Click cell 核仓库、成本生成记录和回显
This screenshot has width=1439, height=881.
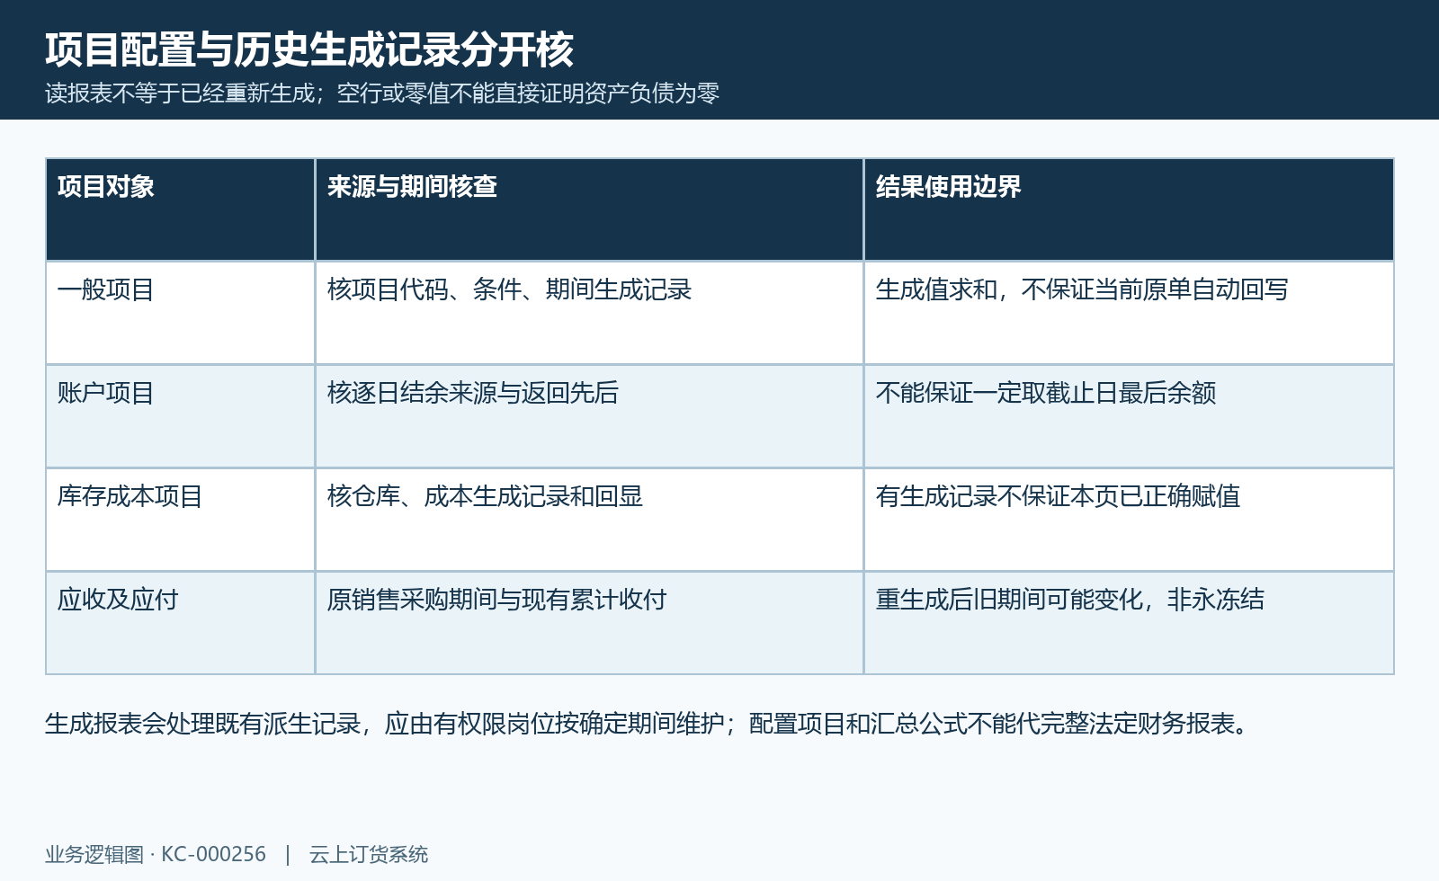pyautogui.click(x=589, y=520)
